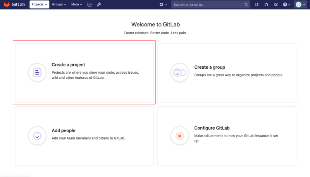Open the More menu

77,5
